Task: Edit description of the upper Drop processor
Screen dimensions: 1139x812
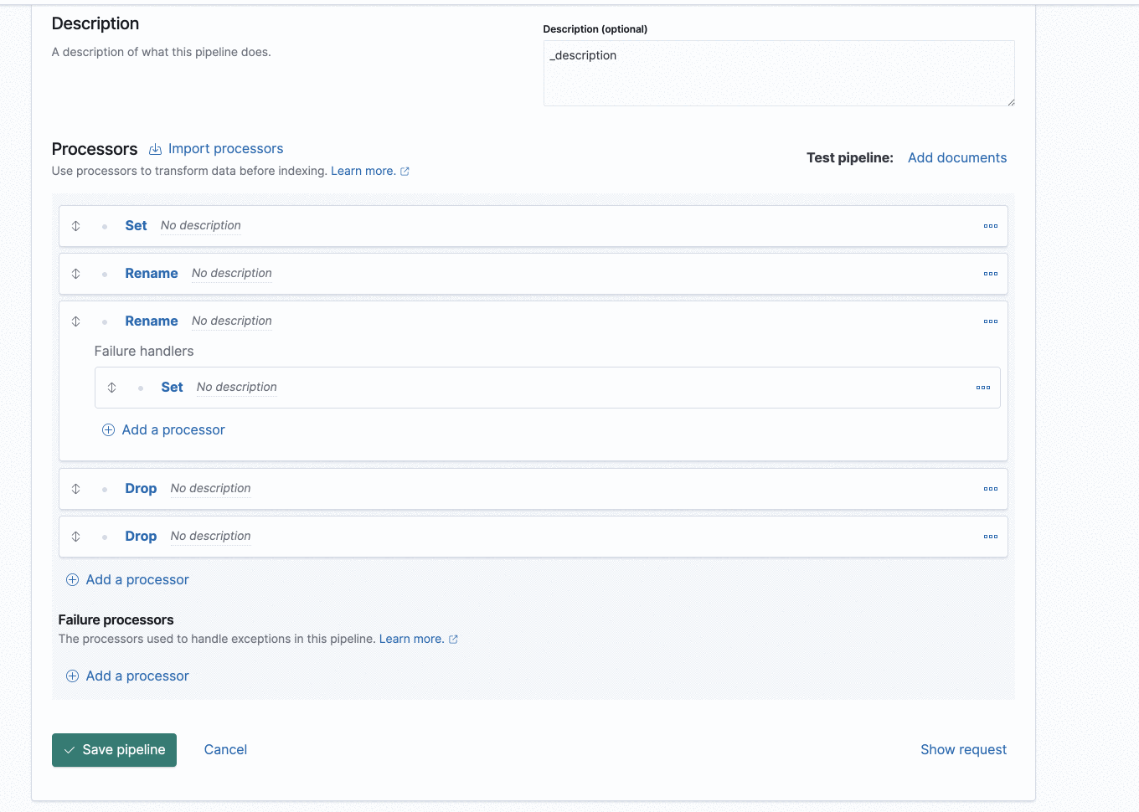Action: (x=211, y=489)
